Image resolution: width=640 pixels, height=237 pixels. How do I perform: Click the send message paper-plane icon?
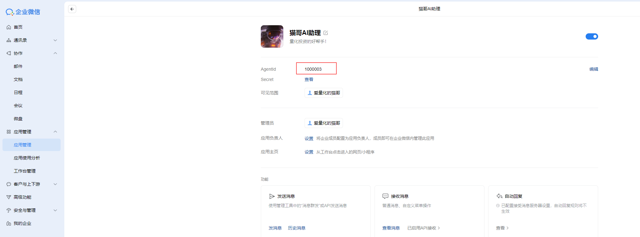(x=272, y=196)
